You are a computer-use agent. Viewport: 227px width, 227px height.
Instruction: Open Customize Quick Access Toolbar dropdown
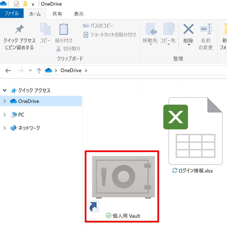tap(33, 5)
